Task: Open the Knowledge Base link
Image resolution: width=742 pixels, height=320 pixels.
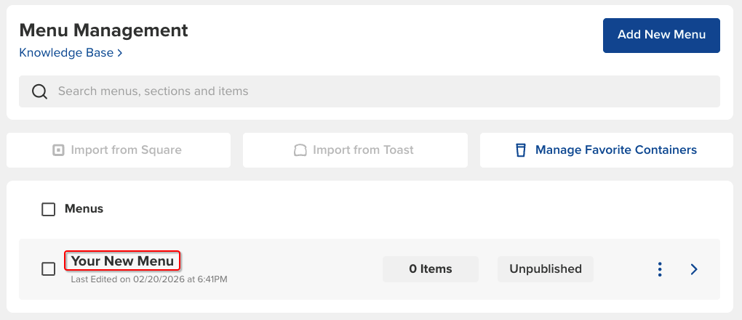Action: tap(66, 53)
